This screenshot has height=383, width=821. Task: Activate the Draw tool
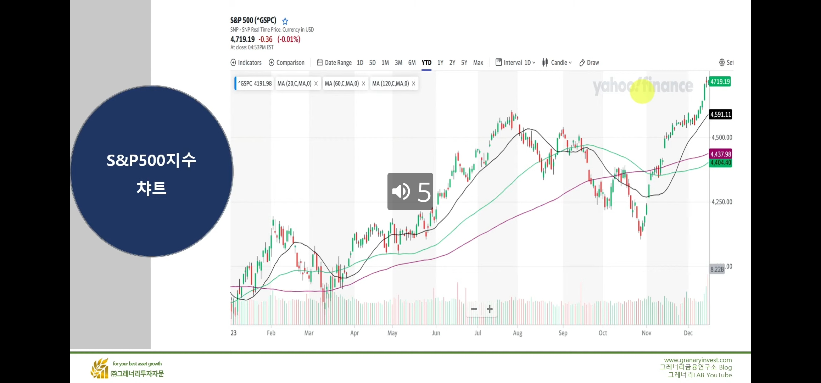click(589, 63)
